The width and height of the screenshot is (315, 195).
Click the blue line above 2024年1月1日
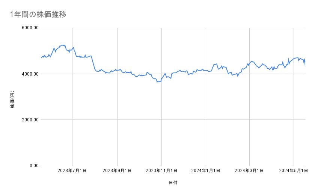pos(205,70)
